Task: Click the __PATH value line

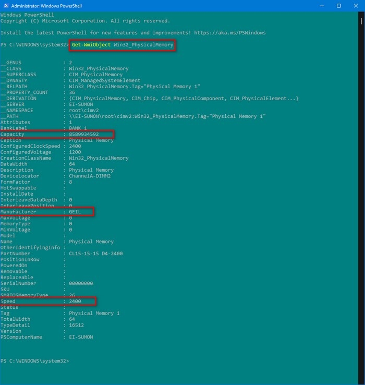Action: point(167,116)
